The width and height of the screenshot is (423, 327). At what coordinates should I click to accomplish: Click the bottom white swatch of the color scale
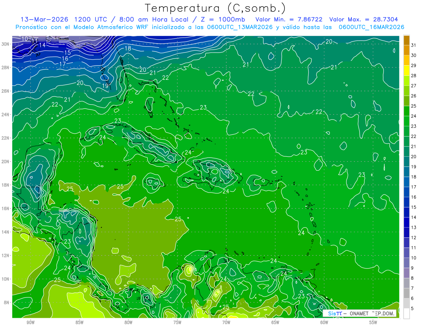pyautogui.click(x=406, y=314)
